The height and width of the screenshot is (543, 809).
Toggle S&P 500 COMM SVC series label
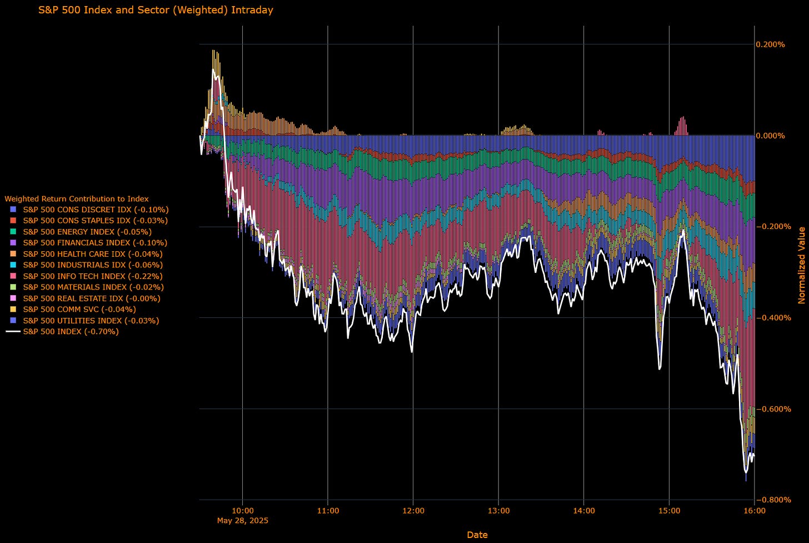pos(79,310)
